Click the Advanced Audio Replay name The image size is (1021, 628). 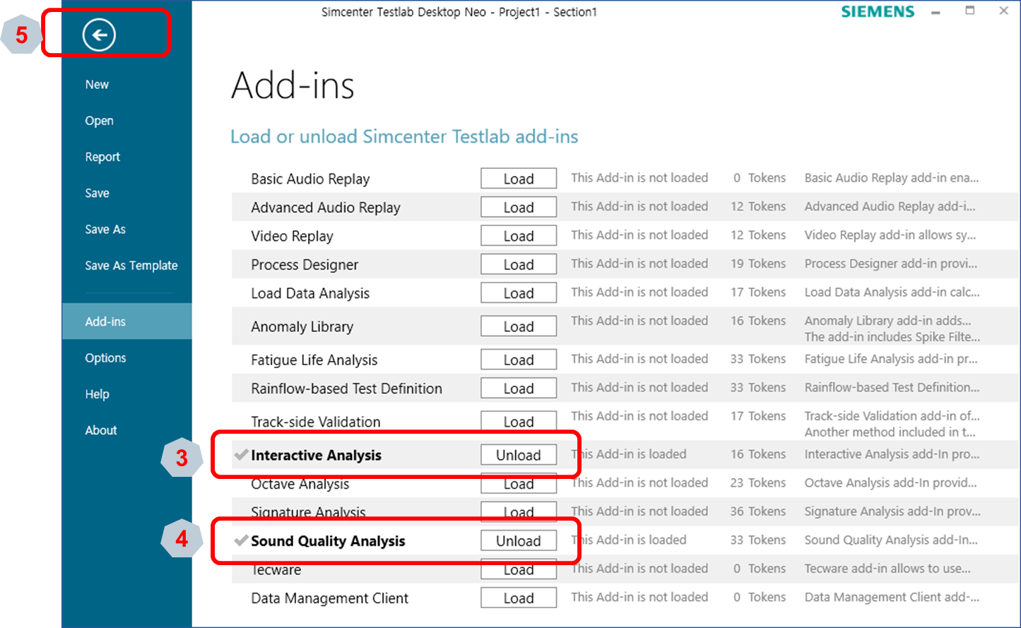pos(326,208)
